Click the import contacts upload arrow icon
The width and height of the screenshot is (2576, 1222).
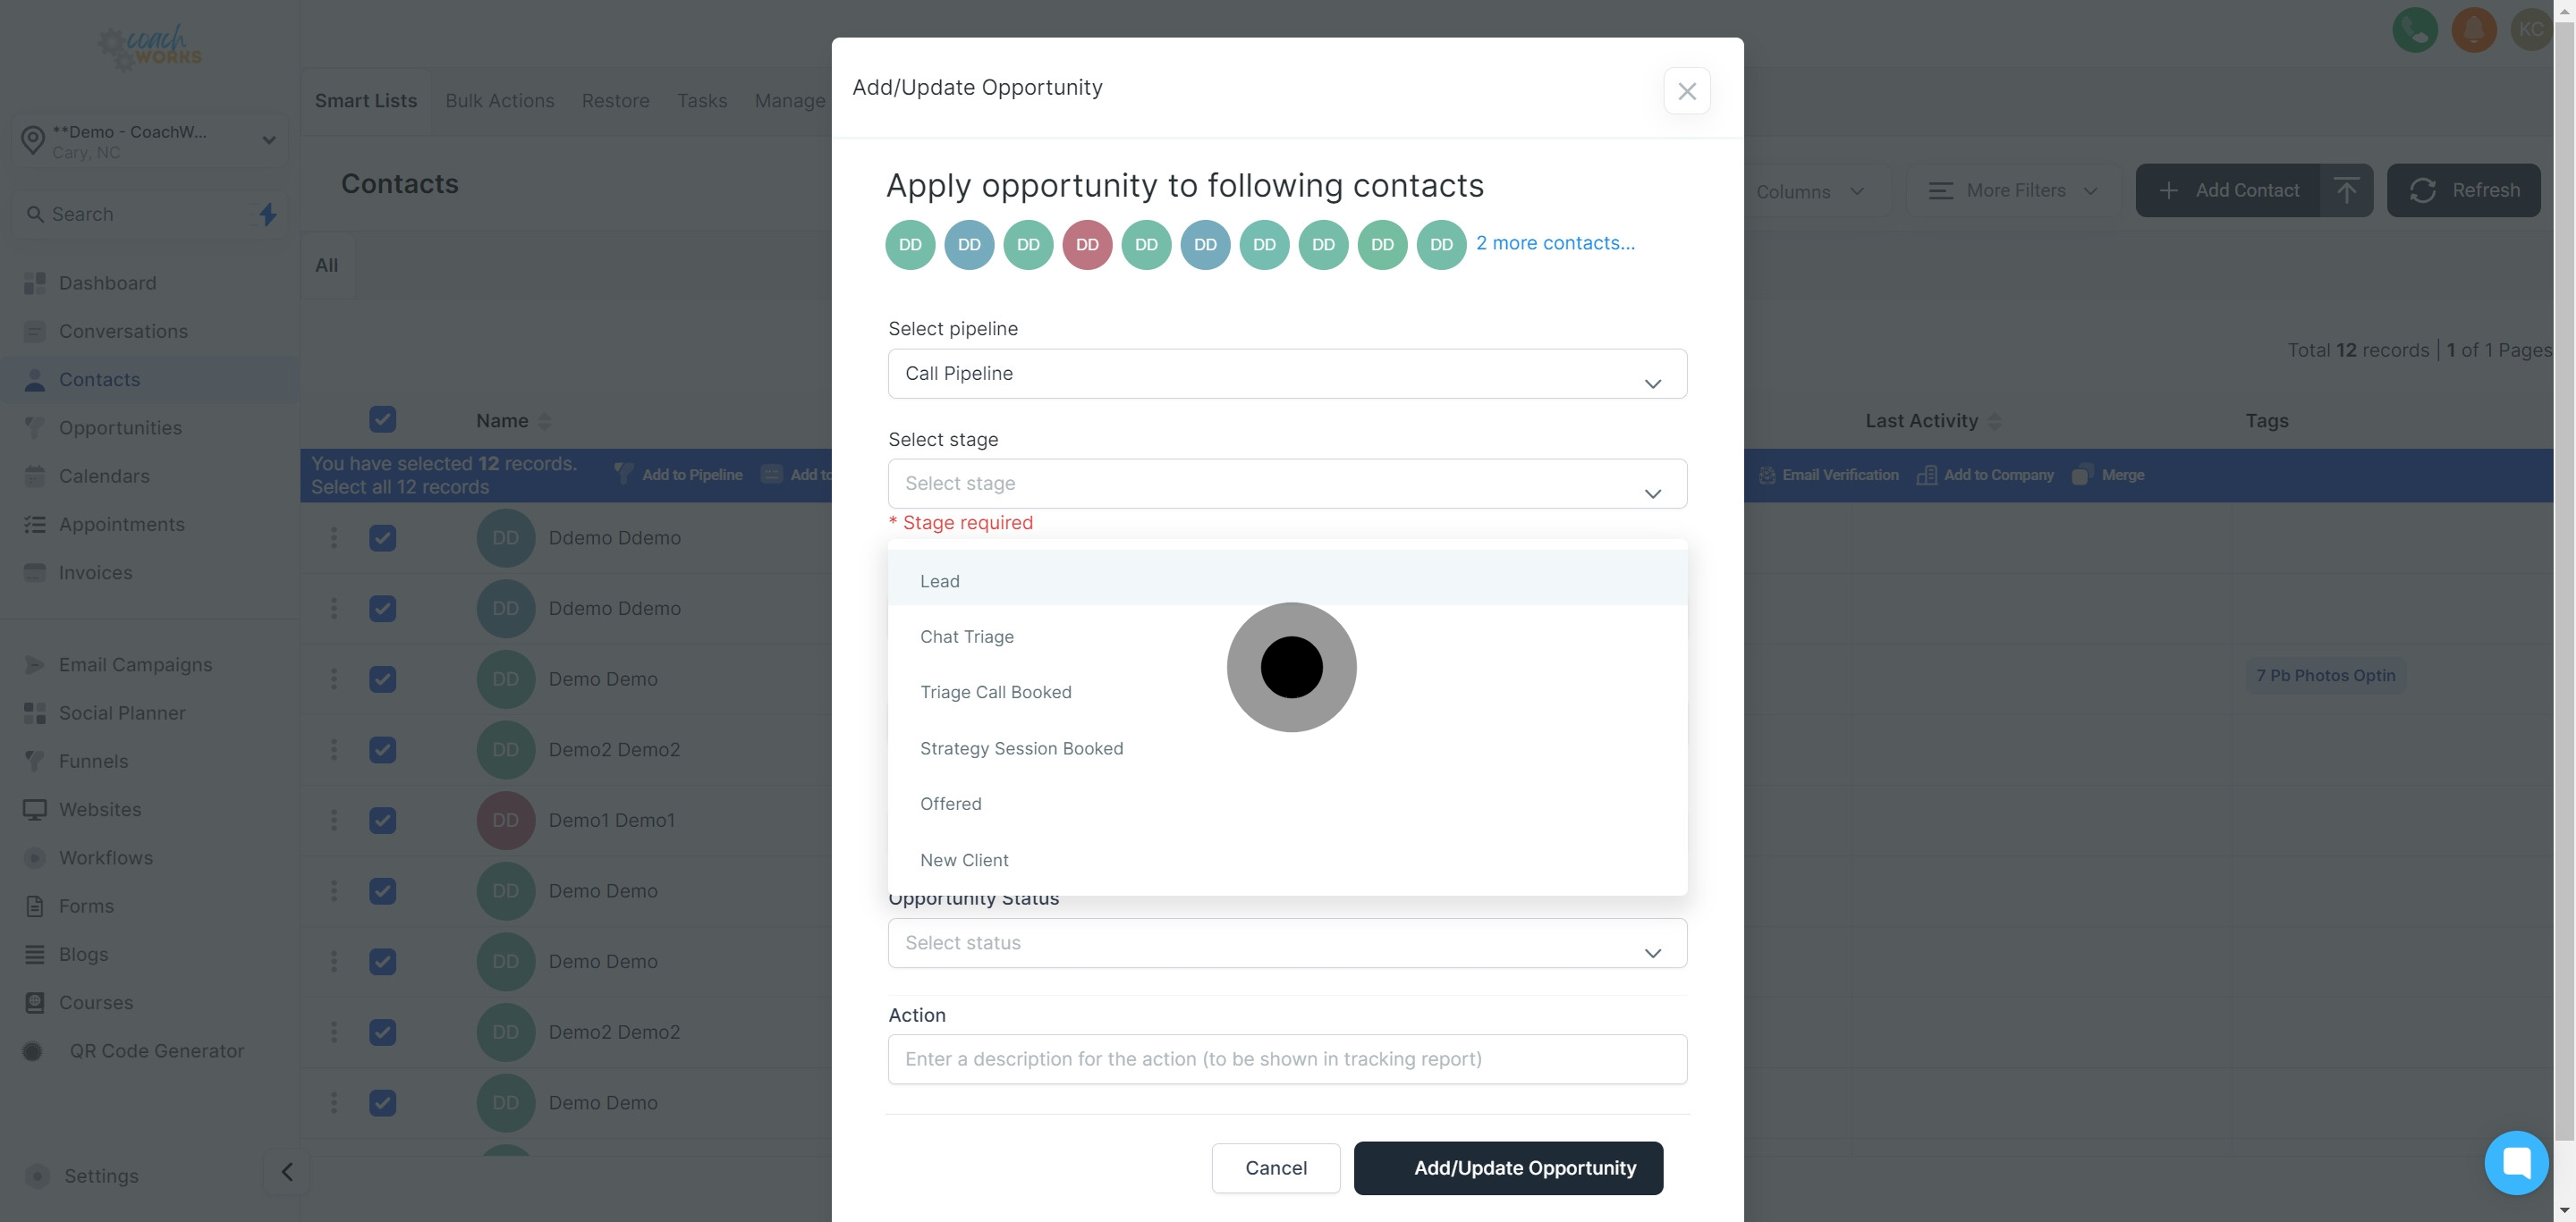point(2346,190)
